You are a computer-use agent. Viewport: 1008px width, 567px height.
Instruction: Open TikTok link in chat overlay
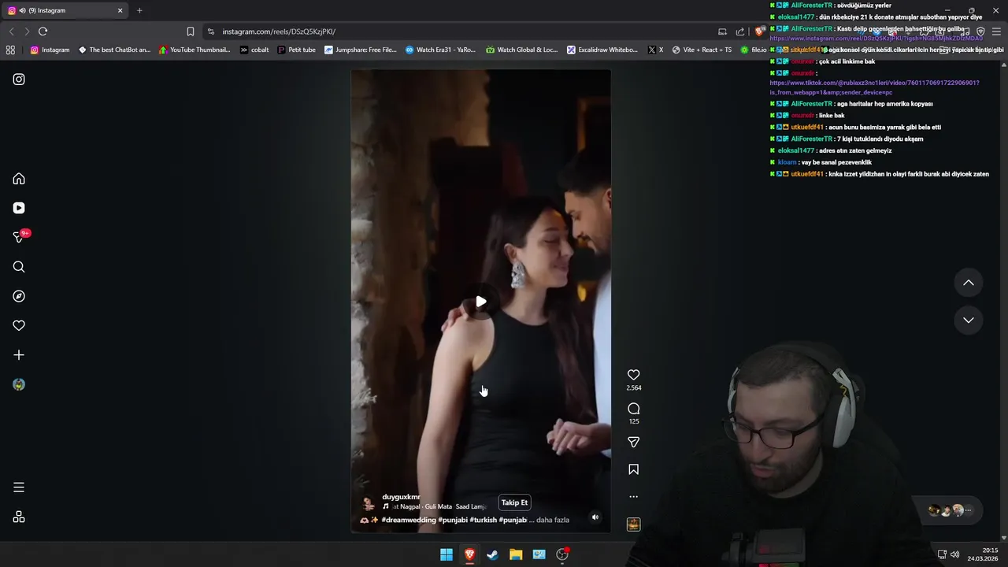click(x=874, y=87)
